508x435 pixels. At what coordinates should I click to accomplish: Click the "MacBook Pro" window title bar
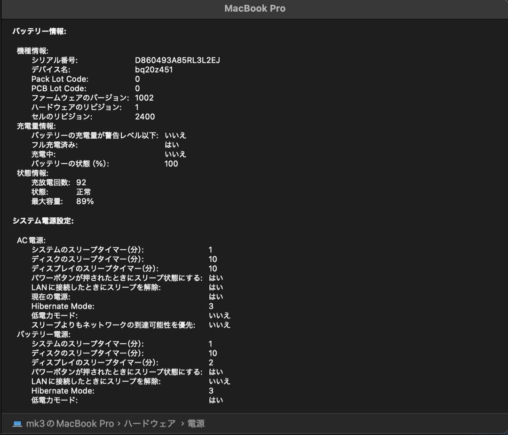click(254, 8)
